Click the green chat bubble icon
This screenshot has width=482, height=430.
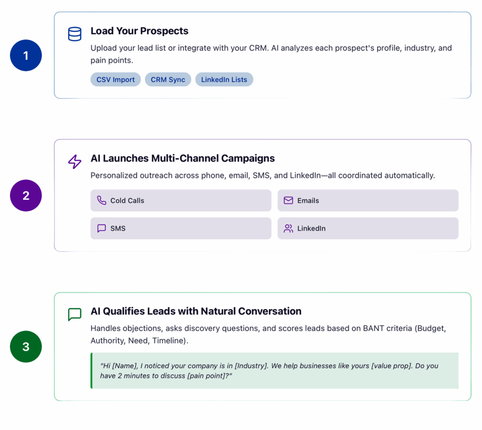point(75,315)
